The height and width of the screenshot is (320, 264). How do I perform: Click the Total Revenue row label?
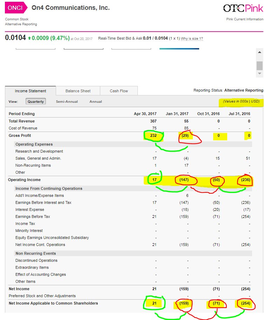pos(22,121)
